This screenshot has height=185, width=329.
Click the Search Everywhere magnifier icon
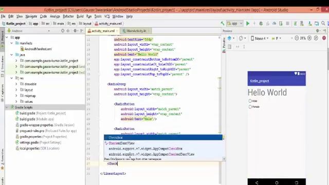click(323, 24)
